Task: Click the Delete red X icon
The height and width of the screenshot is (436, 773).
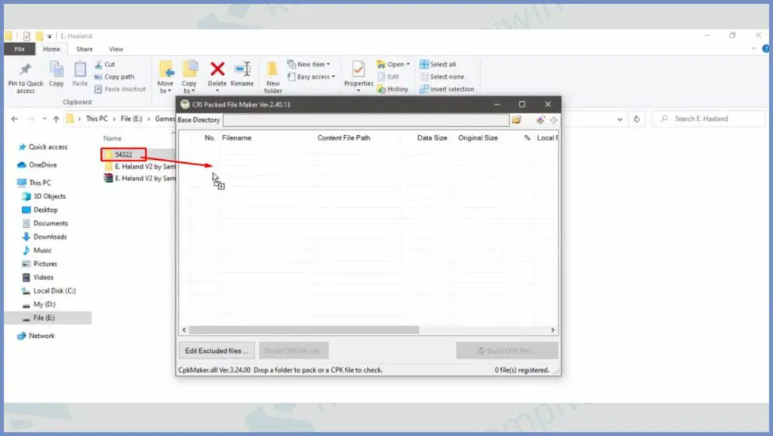Action: tap(217, 69)
